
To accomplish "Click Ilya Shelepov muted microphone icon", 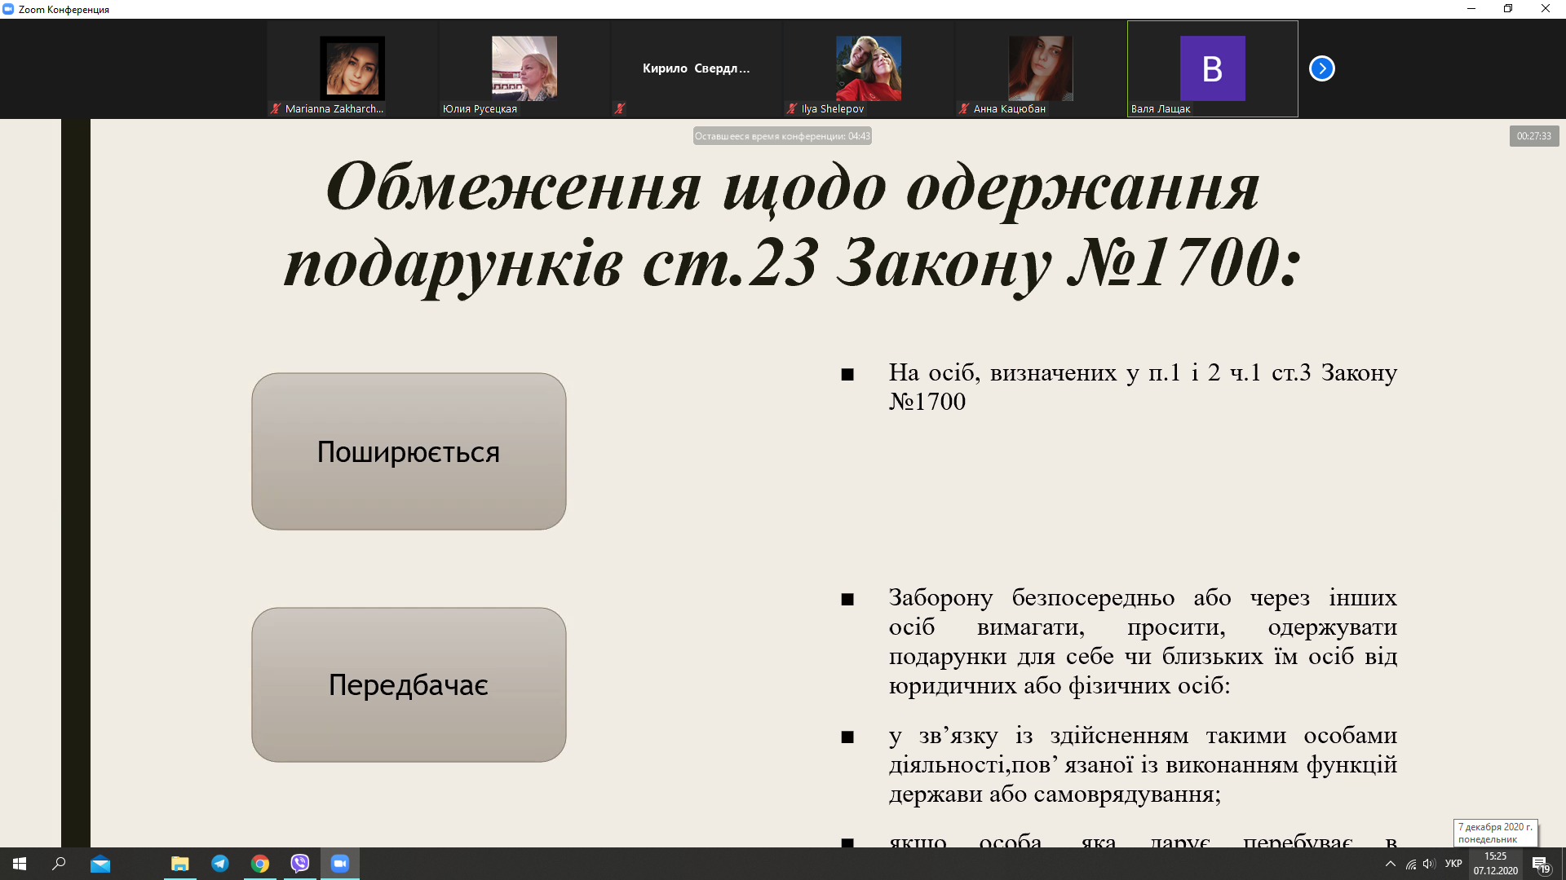I will 791,108.
